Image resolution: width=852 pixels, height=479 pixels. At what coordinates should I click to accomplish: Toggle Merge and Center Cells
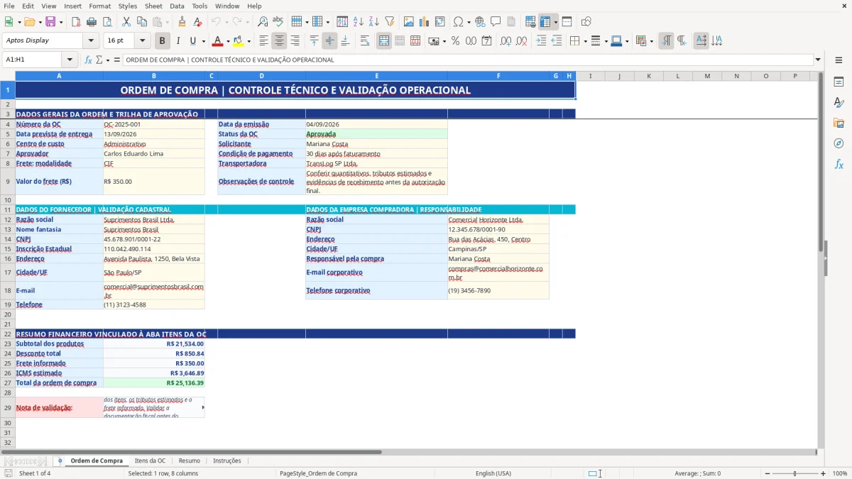[x=384, y=41]
